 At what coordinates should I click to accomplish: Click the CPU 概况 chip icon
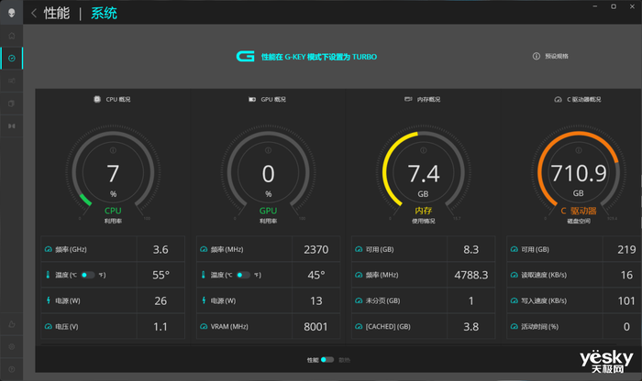(97, 99)
